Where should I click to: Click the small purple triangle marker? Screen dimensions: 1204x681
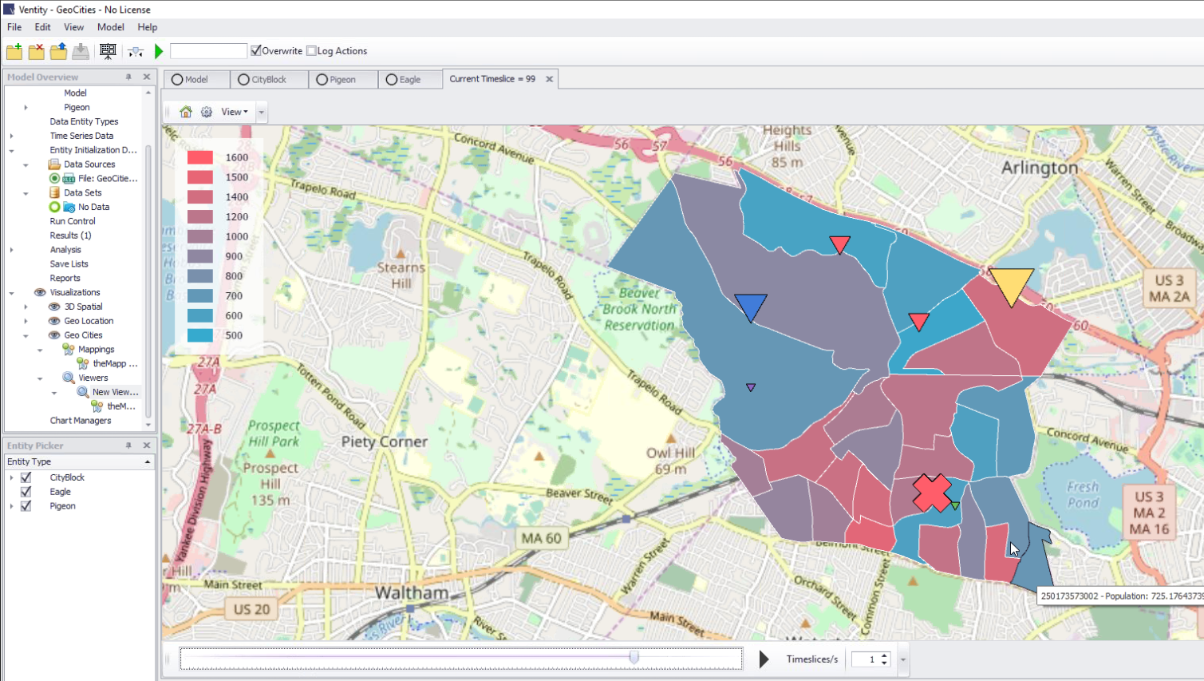pyautogui.click(x=751, y=387)
